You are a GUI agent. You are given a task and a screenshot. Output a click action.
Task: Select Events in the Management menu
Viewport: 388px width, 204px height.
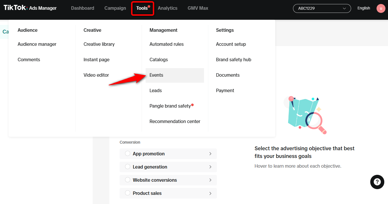(175, 75)
